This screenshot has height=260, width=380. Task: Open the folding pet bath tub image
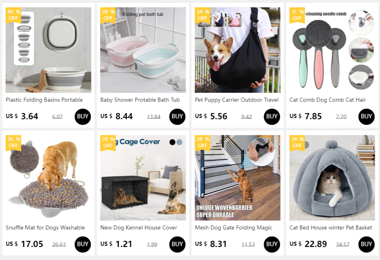pyautogui.click(x=143, y=50)
